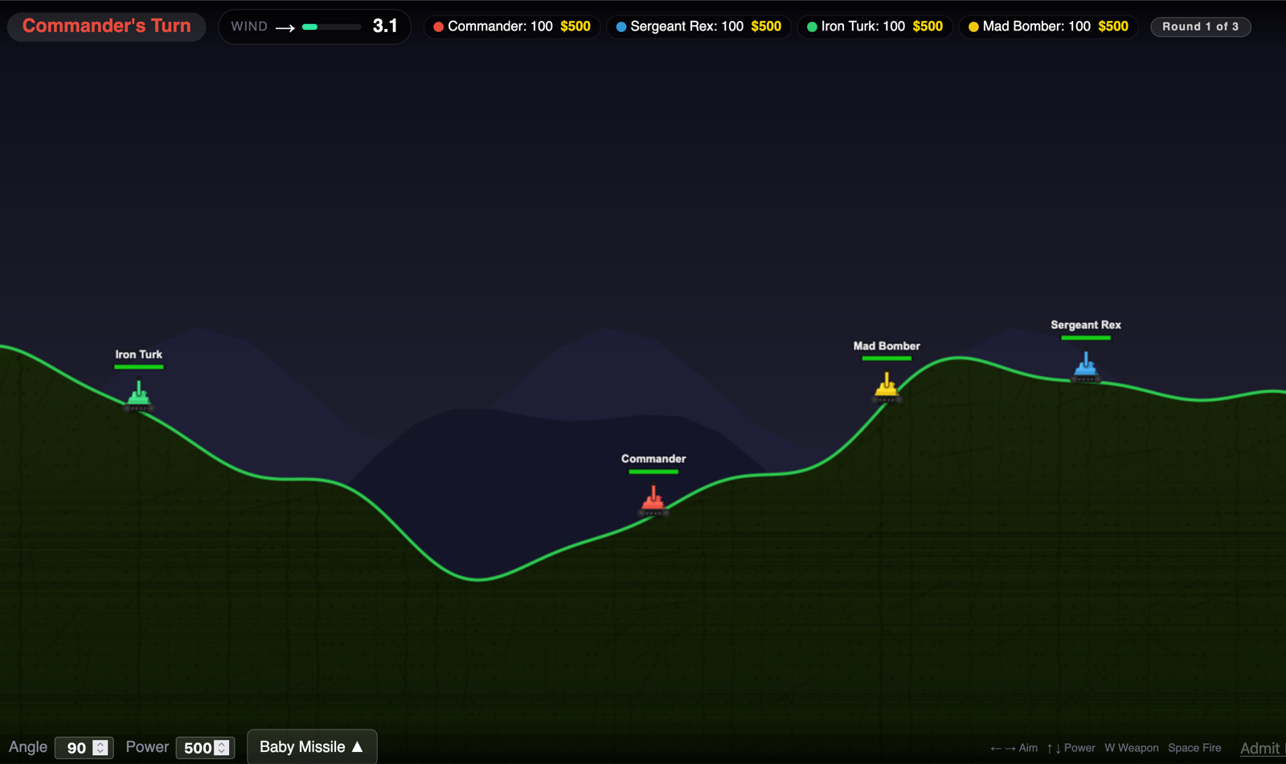Click the wind value 3.1
Viewport: 1286px width, 764px height.
tap(385, 26)
